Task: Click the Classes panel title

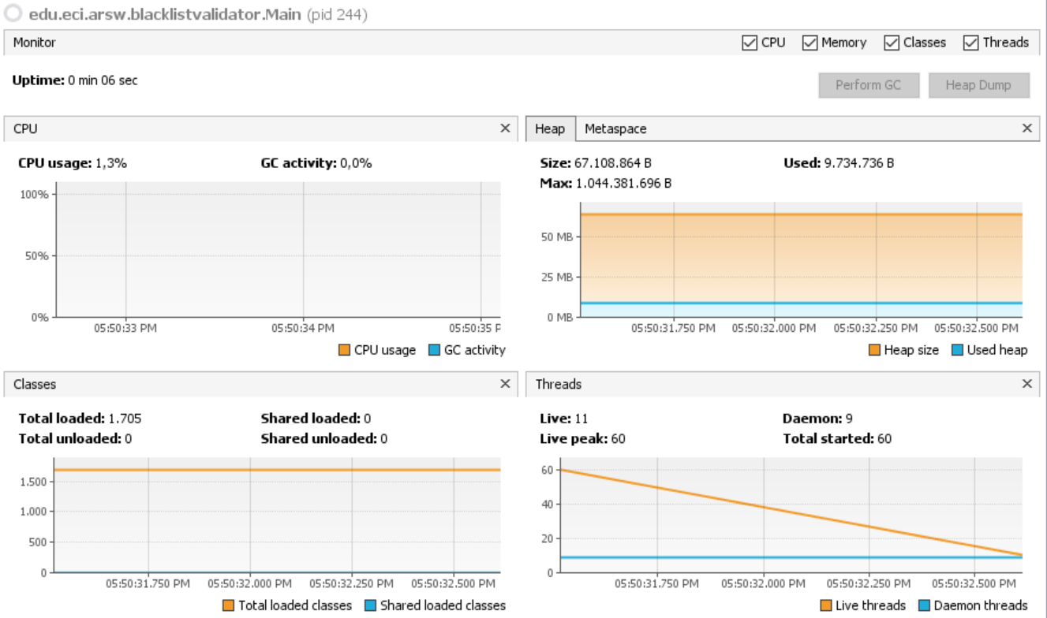Action: click(35, 384)
